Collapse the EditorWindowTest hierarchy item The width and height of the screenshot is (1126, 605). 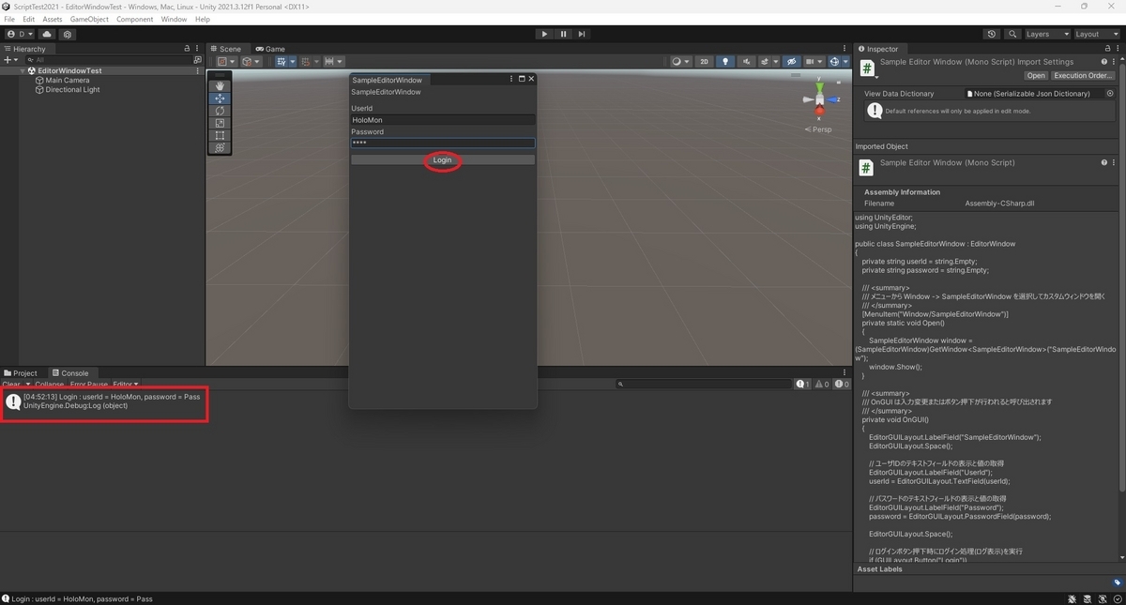[x=22, y=70]
